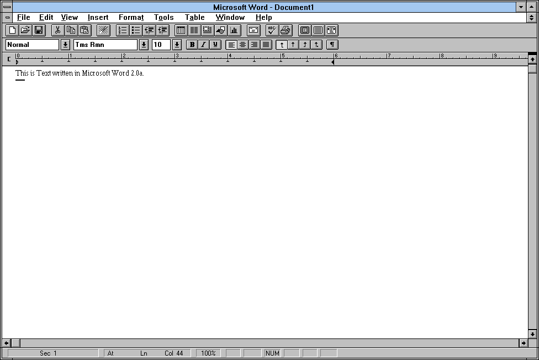The height and width of the screenshot is (360, 539).
Task: Insert a frame with the Frame icon
Action: coord(207,30)
